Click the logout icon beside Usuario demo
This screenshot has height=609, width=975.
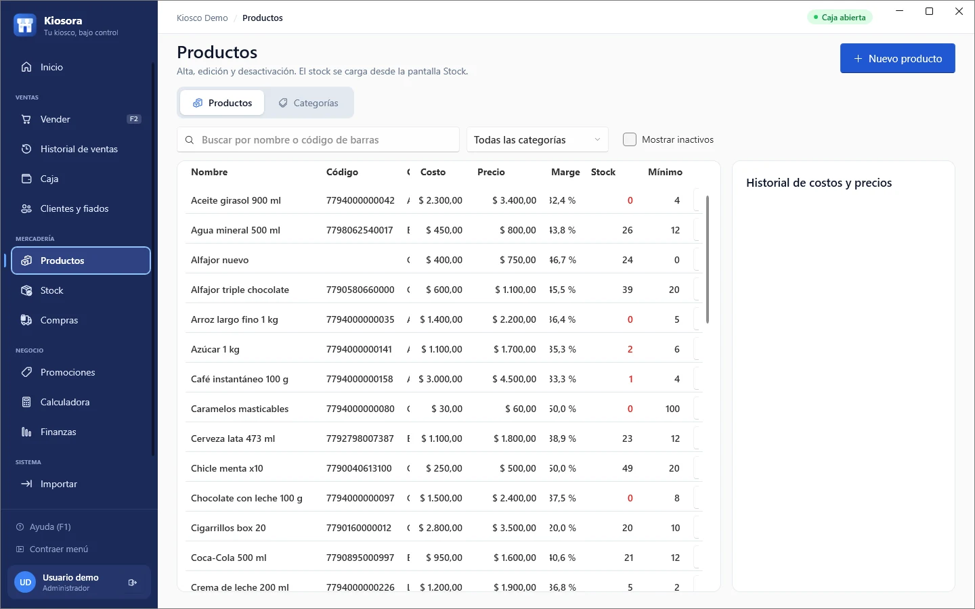[133, 583]
